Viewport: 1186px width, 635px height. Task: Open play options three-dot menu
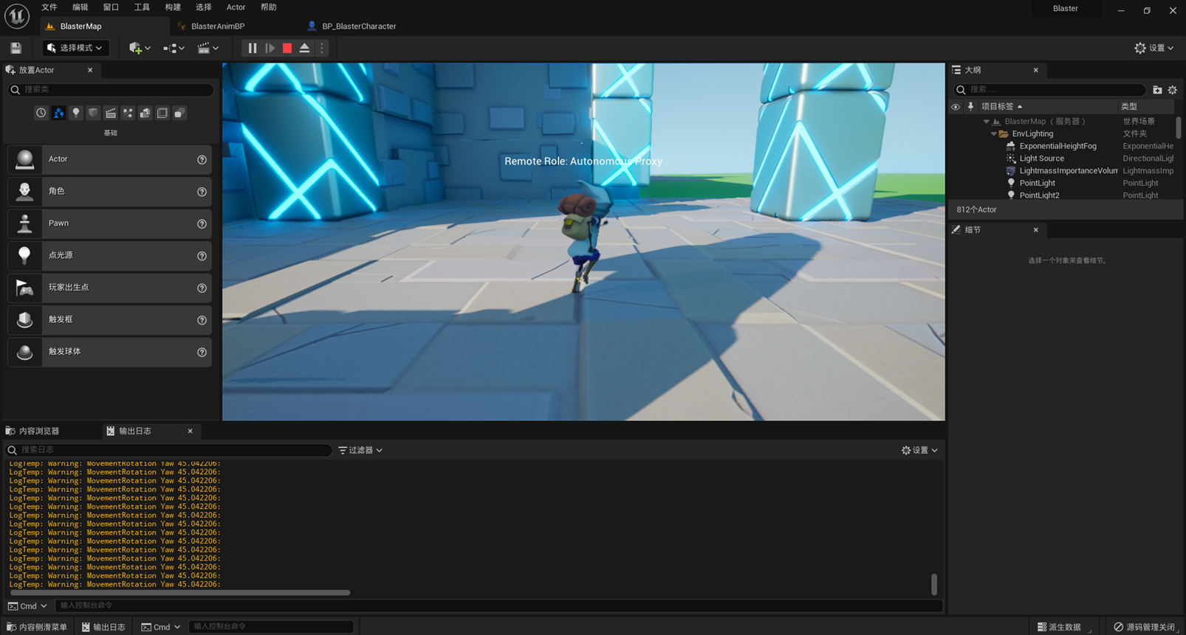click(x=322, y=48)
